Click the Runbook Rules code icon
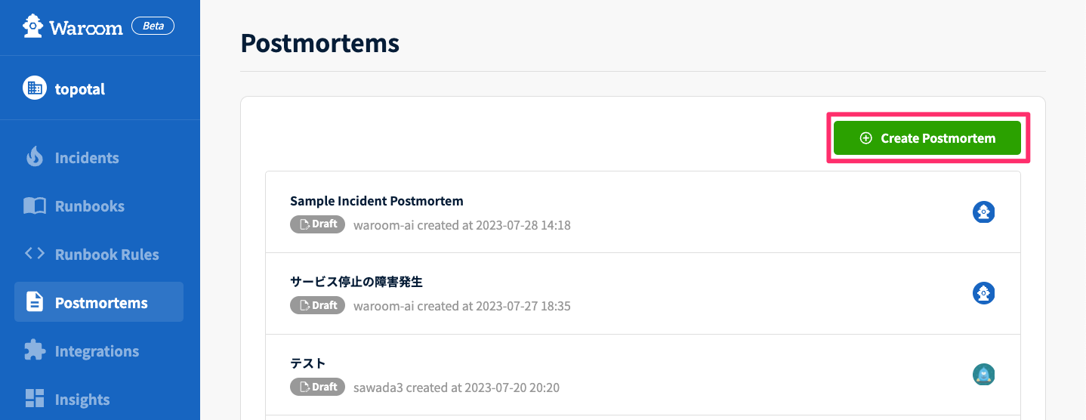 click(35, 254)
